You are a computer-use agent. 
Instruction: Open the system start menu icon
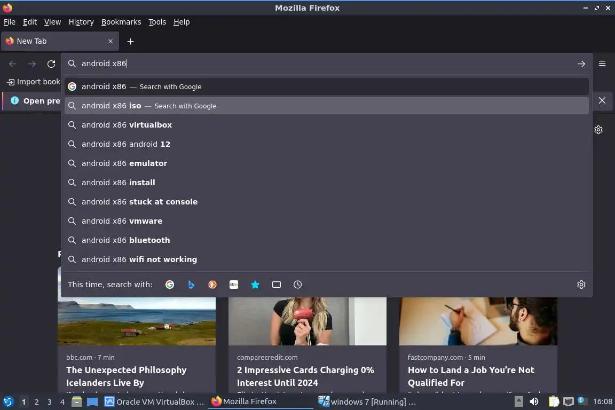click(8, 402)
